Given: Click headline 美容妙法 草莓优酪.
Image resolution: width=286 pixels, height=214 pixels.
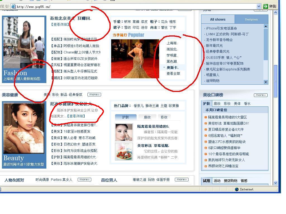Looking at the screenshot, I should click(x=153, y=145).
